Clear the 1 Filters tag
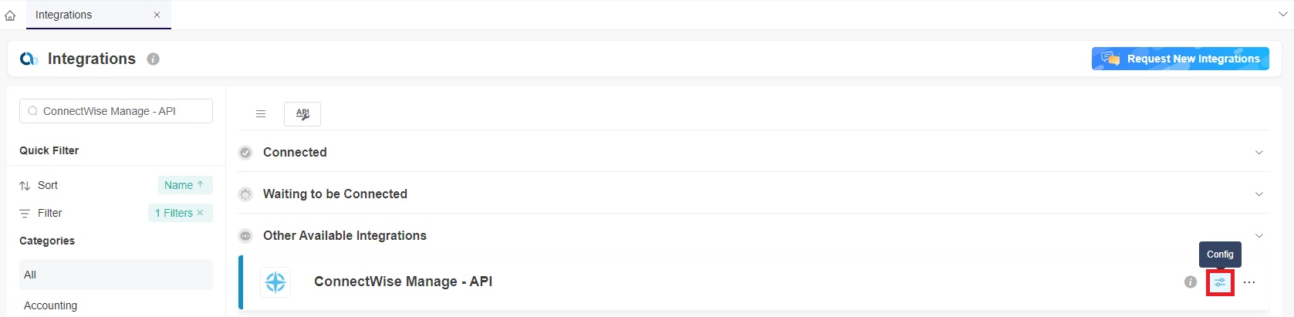1294x317 pixels. (200, 213)
